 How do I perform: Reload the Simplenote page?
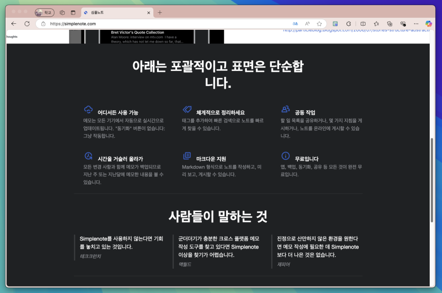click(x=27, y=24)
